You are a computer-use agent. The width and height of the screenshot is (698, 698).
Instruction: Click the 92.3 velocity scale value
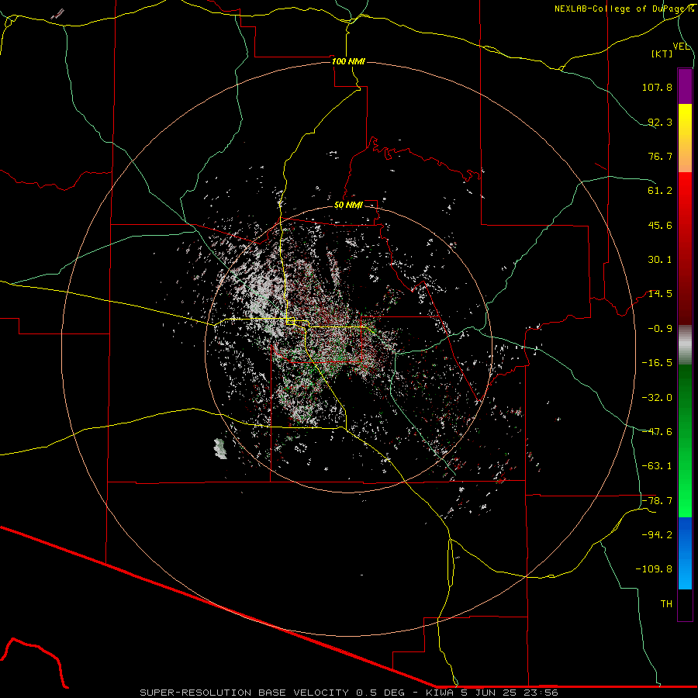[660, 122]
